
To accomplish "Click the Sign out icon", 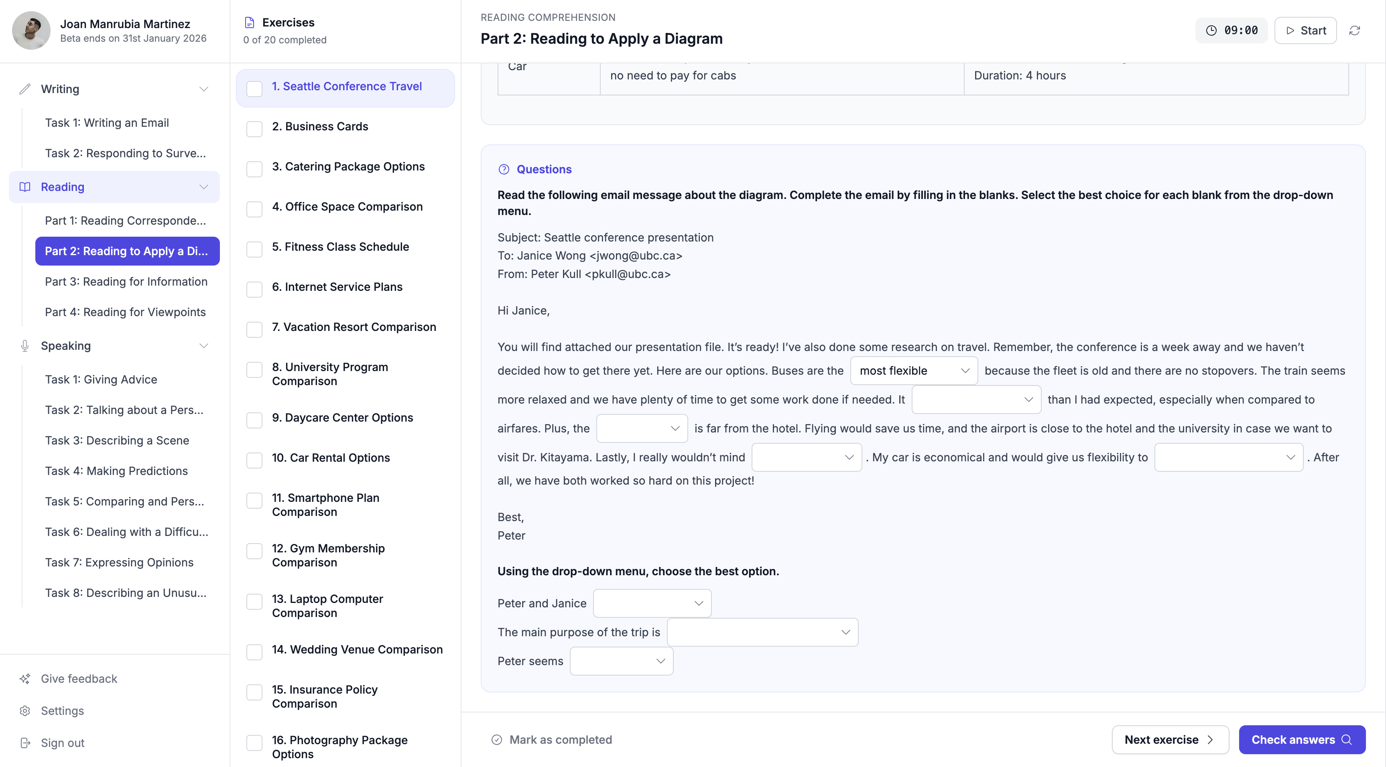I will (25, 743).
